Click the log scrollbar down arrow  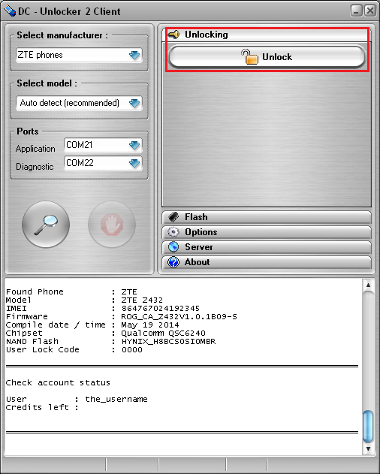(368, 448)
